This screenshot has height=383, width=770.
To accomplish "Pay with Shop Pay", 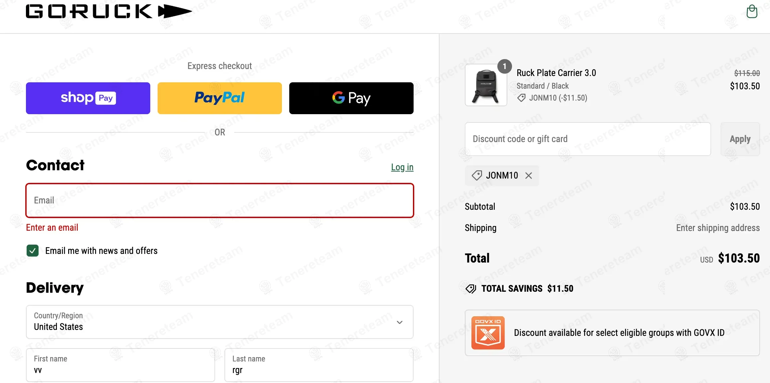I will [x=88, y=98].
